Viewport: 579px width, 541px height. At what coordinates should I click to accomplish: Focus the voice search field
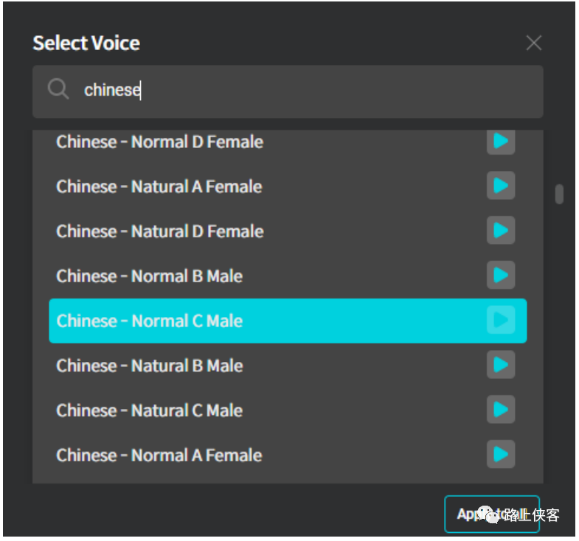coord(295,91)
